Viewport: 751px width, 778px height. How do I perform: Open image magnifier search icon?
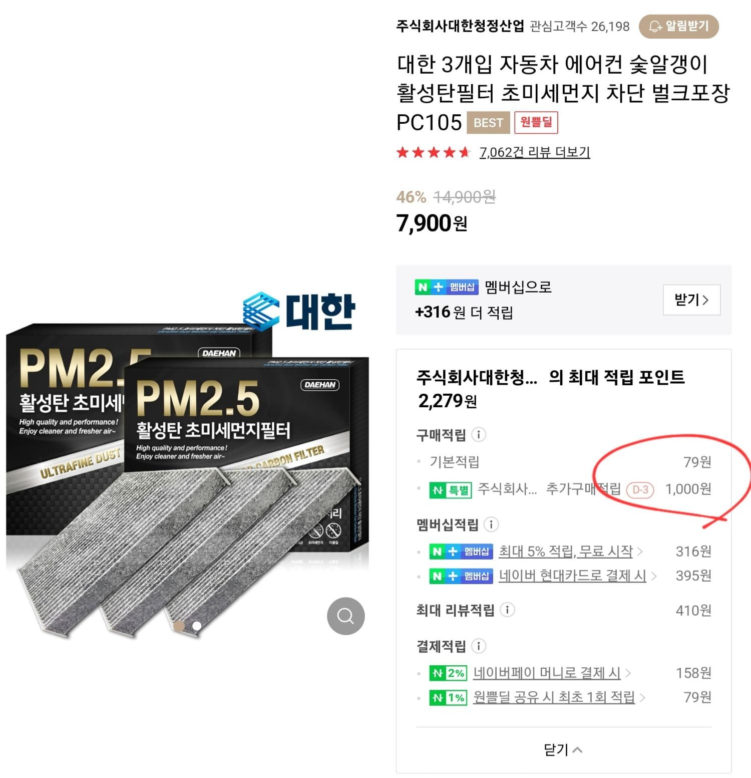click(345, 616)
